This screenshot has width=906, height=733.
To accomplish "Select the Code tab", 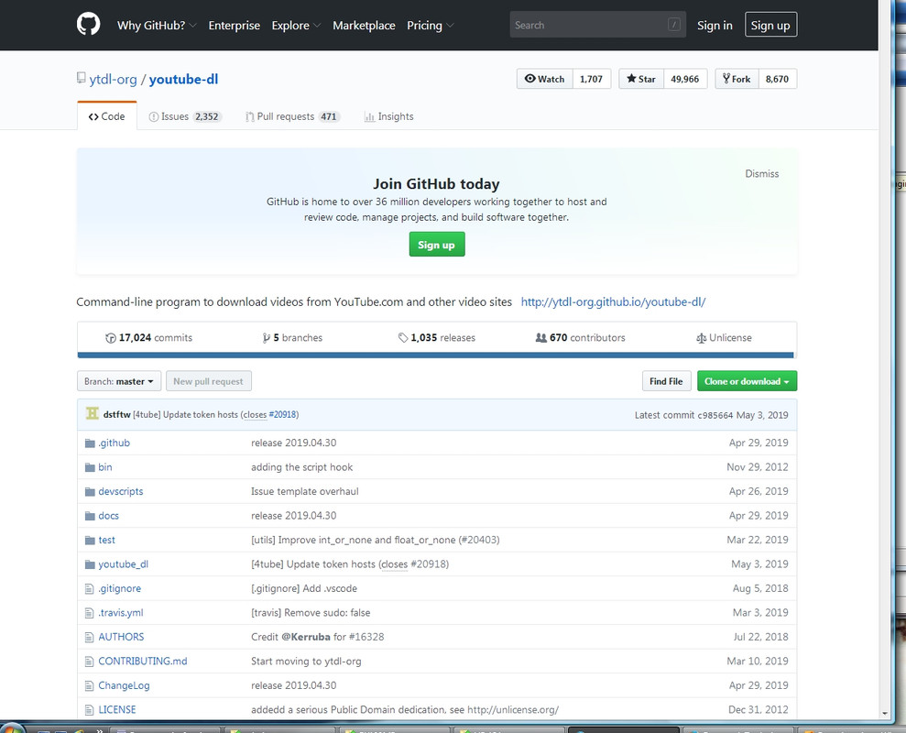I will pyautogui.click(x=107, y=116).
